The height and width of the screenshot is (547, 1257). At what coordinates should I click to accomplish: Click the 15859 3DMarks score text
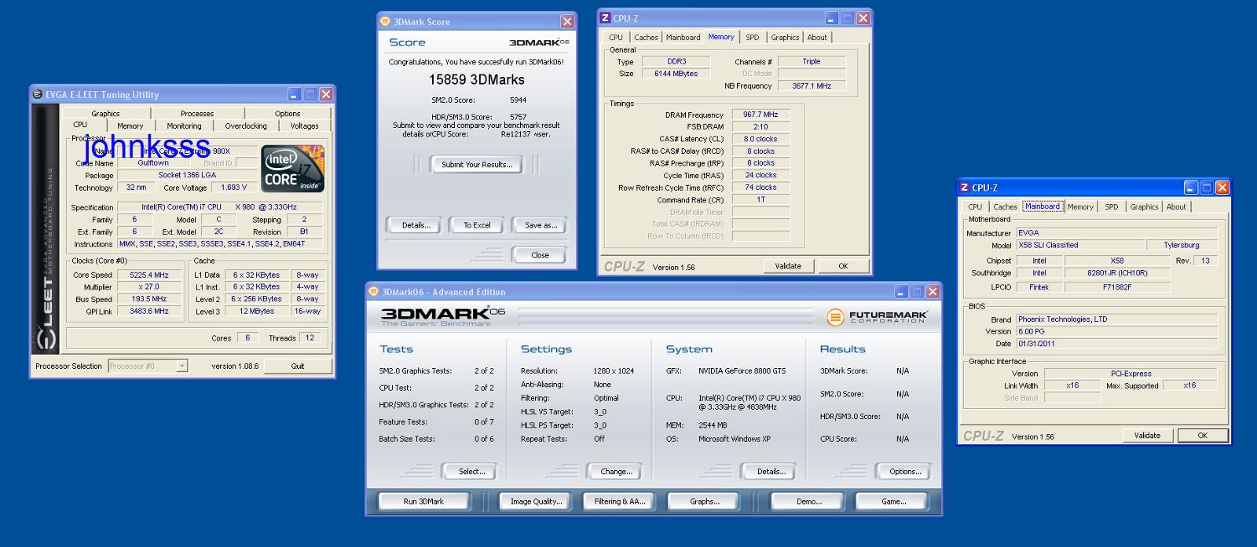(477, 79)
